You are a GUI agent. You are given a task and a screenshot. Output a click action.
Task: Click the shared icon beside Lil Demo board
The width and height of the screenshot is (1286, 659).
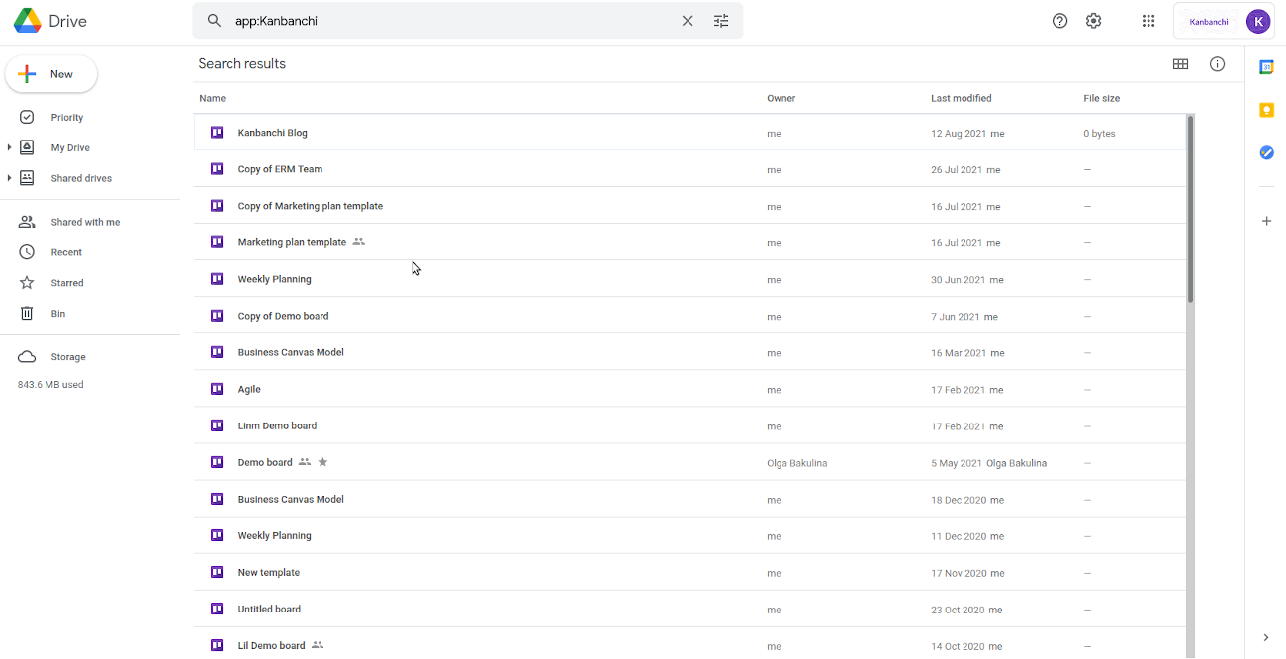pos(318,645)
